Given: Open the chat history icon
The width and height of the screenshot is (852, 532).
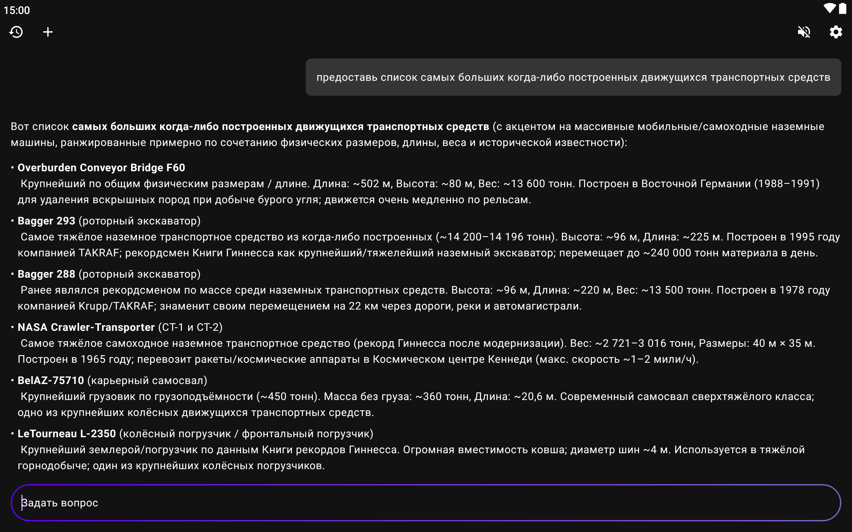Looking at the screenshot, I should 16,32.
